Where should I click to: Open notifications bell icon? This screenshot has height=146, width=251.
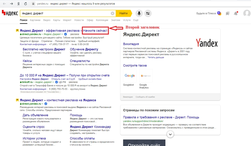(236, 13)
